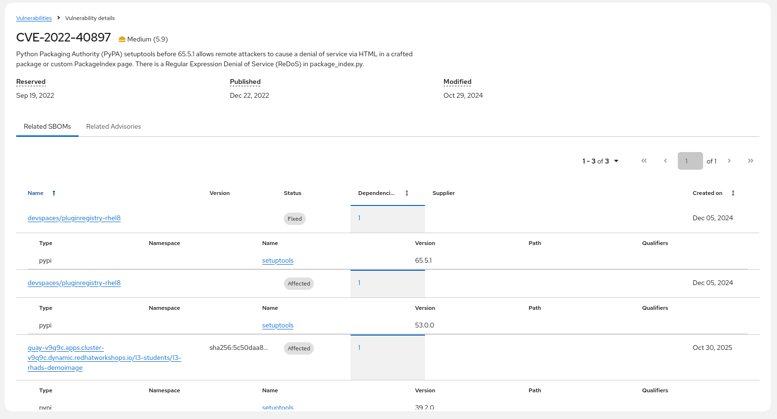
Task: Go to next page arrow
Action: click(729, 161)
